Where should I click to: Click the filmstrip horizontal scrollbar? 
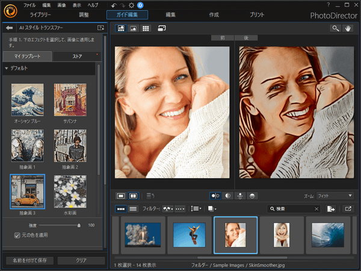(x=242, y=258)
